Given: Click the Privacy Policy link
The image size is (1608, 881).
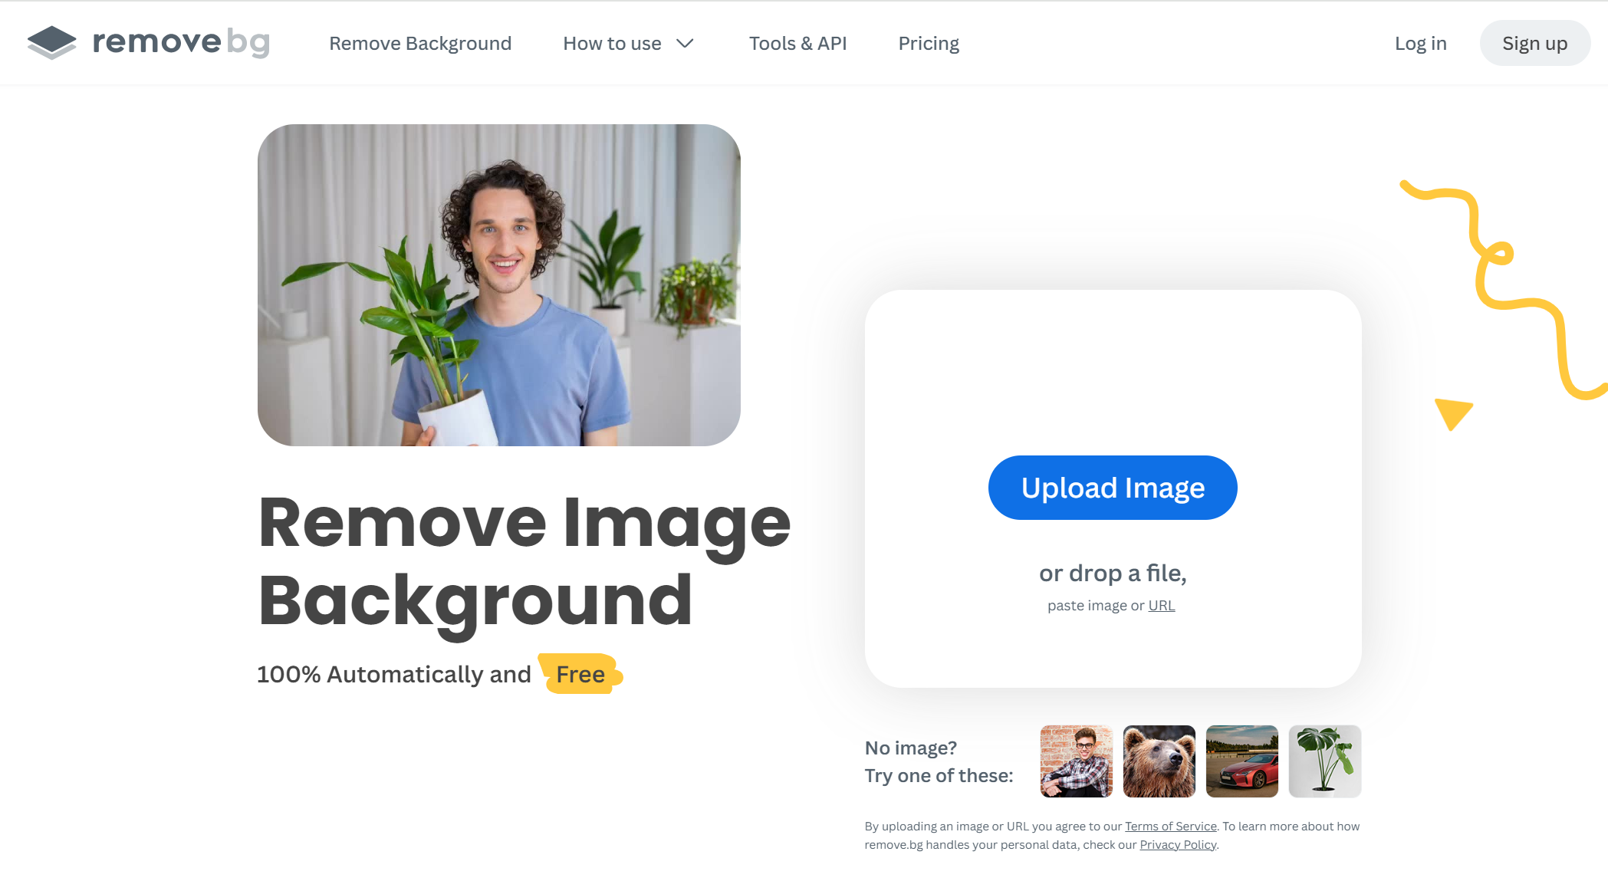Looking at the screenshot, I should 1177,844.
